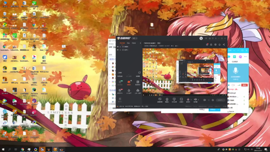This screenshot has width=270, height=152.
Task: Toggle the preview eye icon beside the gear
Action: (205, 100)
